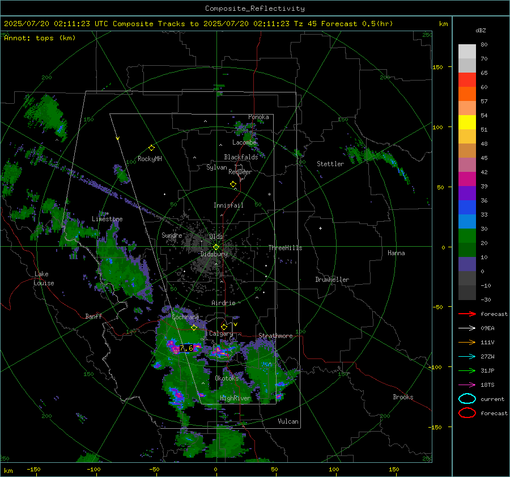510x477 pixels.
Task: Click the 7.6 storm top annotation
Action: 186,348
